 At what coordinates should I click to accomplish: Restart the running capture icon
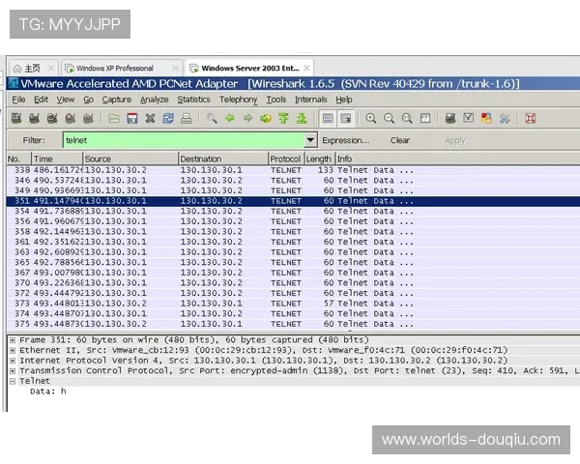[88, 118]
